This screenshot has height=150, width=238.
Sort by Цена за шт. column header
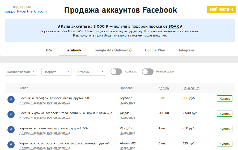(191, 88)
